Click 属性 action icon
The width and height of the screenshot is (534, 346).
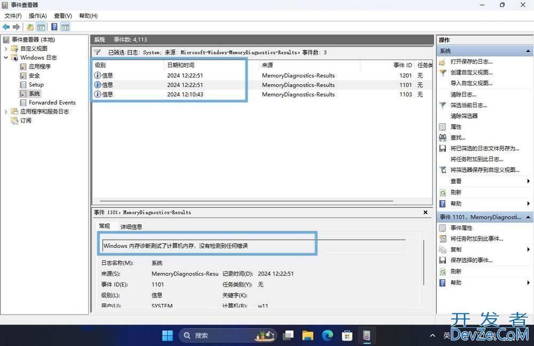(442, 127)
